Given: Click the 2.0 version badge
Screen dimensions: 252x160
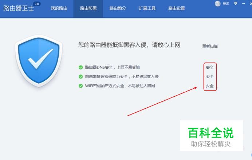Looking at the screenshot, I should tap(37, 4).
